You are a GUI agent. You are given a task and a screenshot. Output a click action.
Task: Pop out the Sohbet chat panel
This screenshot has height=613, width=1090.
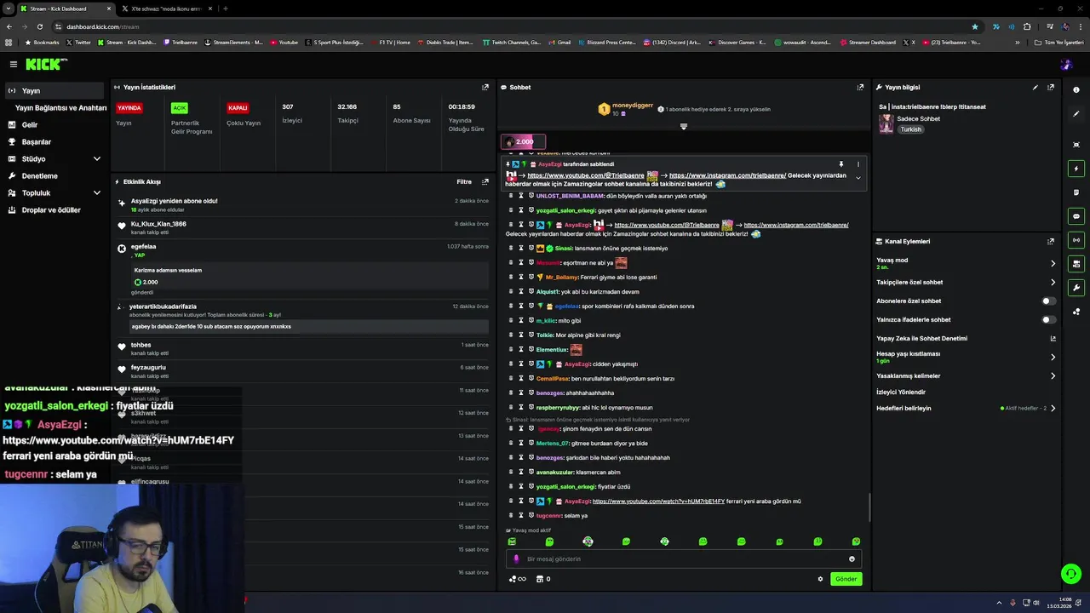[x=860, y=87]
